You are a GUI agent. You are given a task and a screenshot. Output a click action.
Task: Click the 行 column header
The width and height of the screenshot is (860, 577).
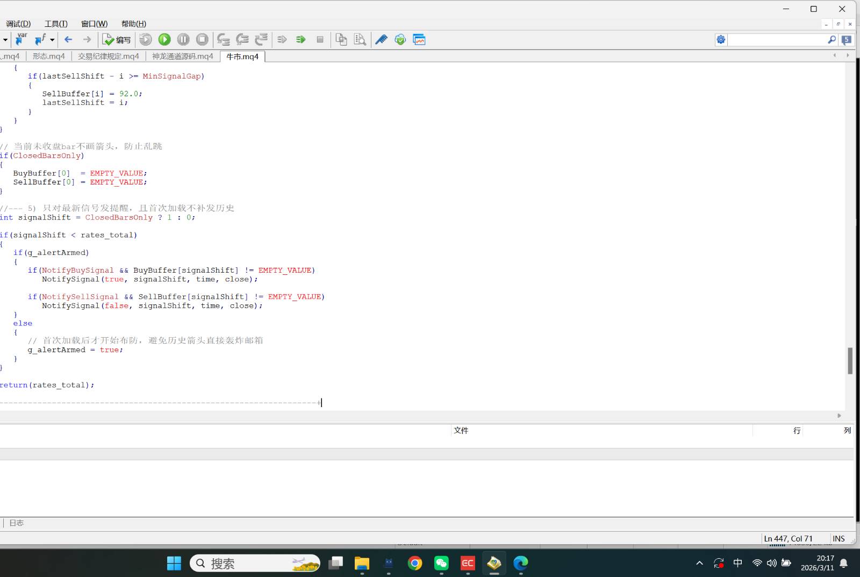coord(797,430)
